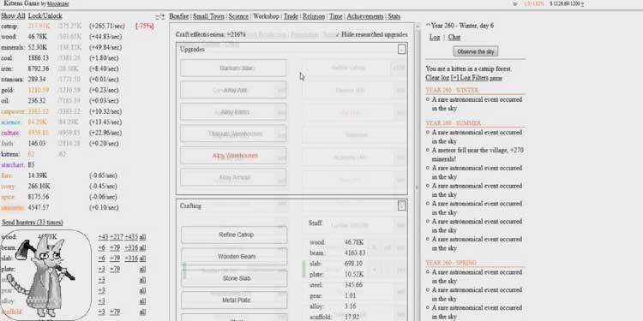
Task: Click the Craft effectiveness +216% text
Action: click(x=210, y=34)
